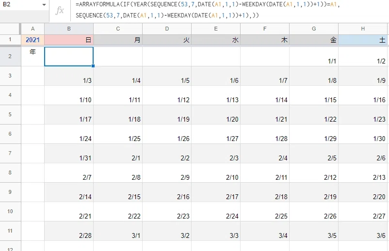The height and width of the screenshot is (251, 389).
Task: Select the cell with date 3/1
Action: click(118, 231)
